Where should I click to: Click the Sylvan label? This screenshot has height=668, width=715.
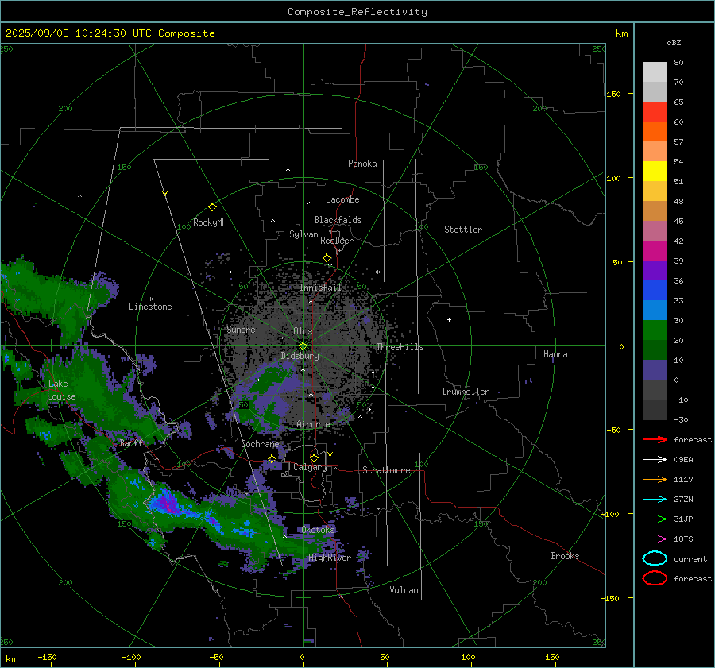[303, 234]
